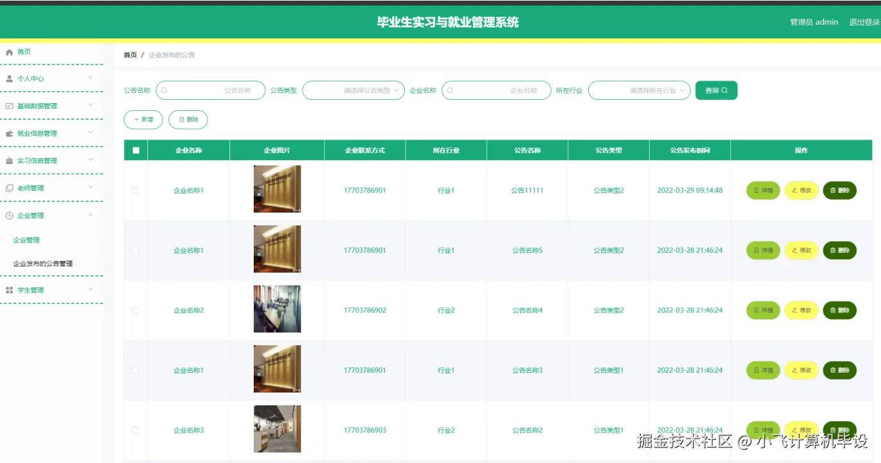Expand 学生管理 menu chevron

point(90,289)
